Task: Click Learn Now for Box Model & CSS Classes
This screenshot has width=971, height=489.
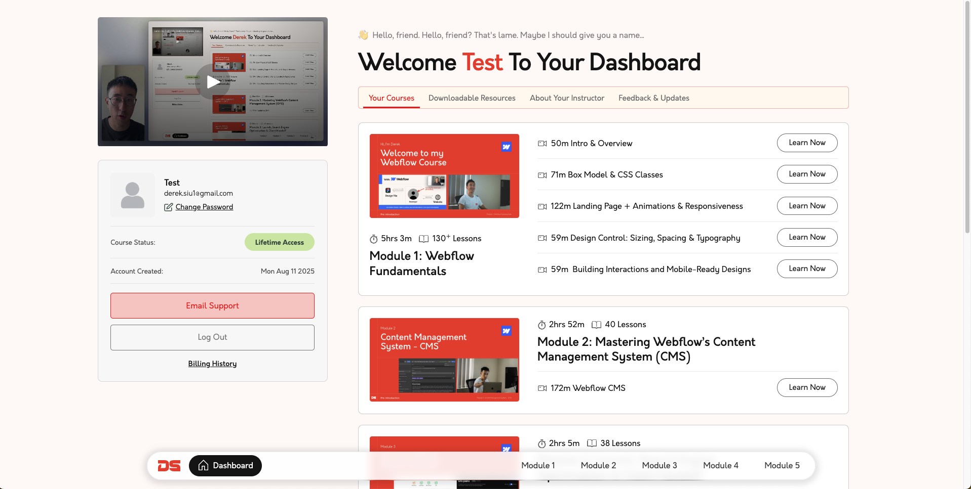Action: 807,174
